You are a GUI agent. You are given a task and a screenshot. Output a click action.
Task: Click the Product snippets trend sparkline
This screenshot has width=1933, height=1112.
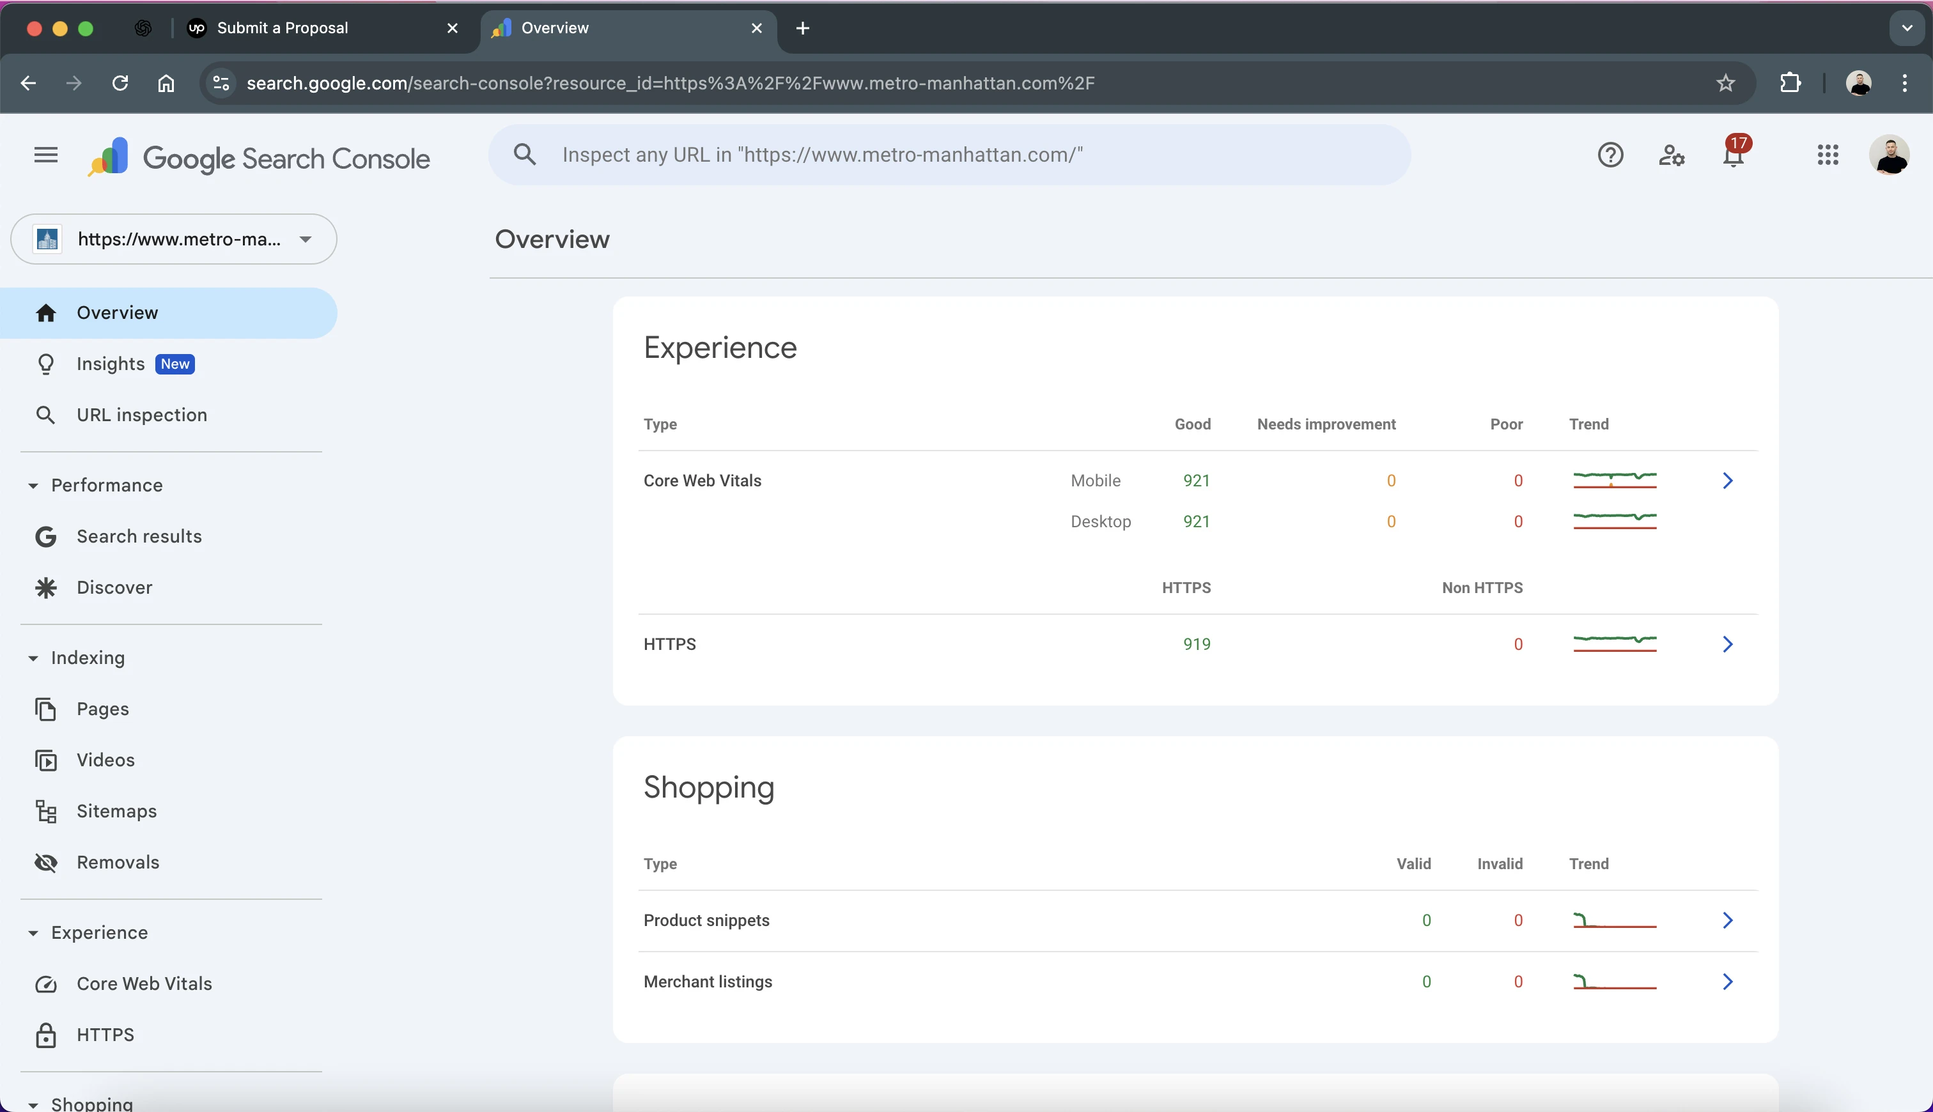click(x=1615, y=921)
